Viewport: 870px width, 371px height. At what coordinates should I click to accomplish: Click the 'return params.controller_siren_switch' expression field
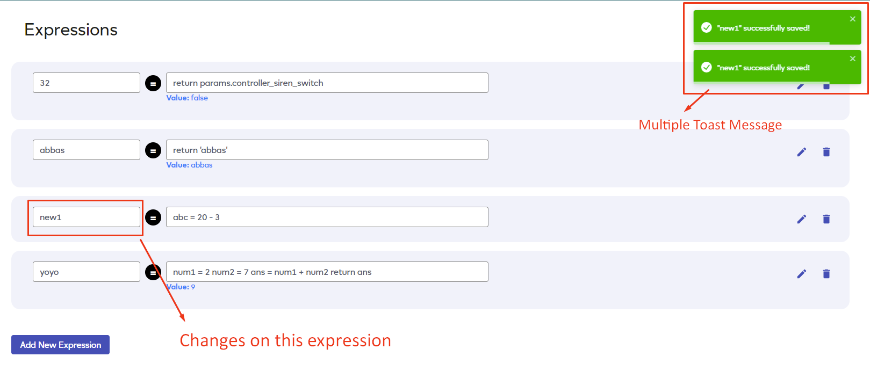click(327, 83)
